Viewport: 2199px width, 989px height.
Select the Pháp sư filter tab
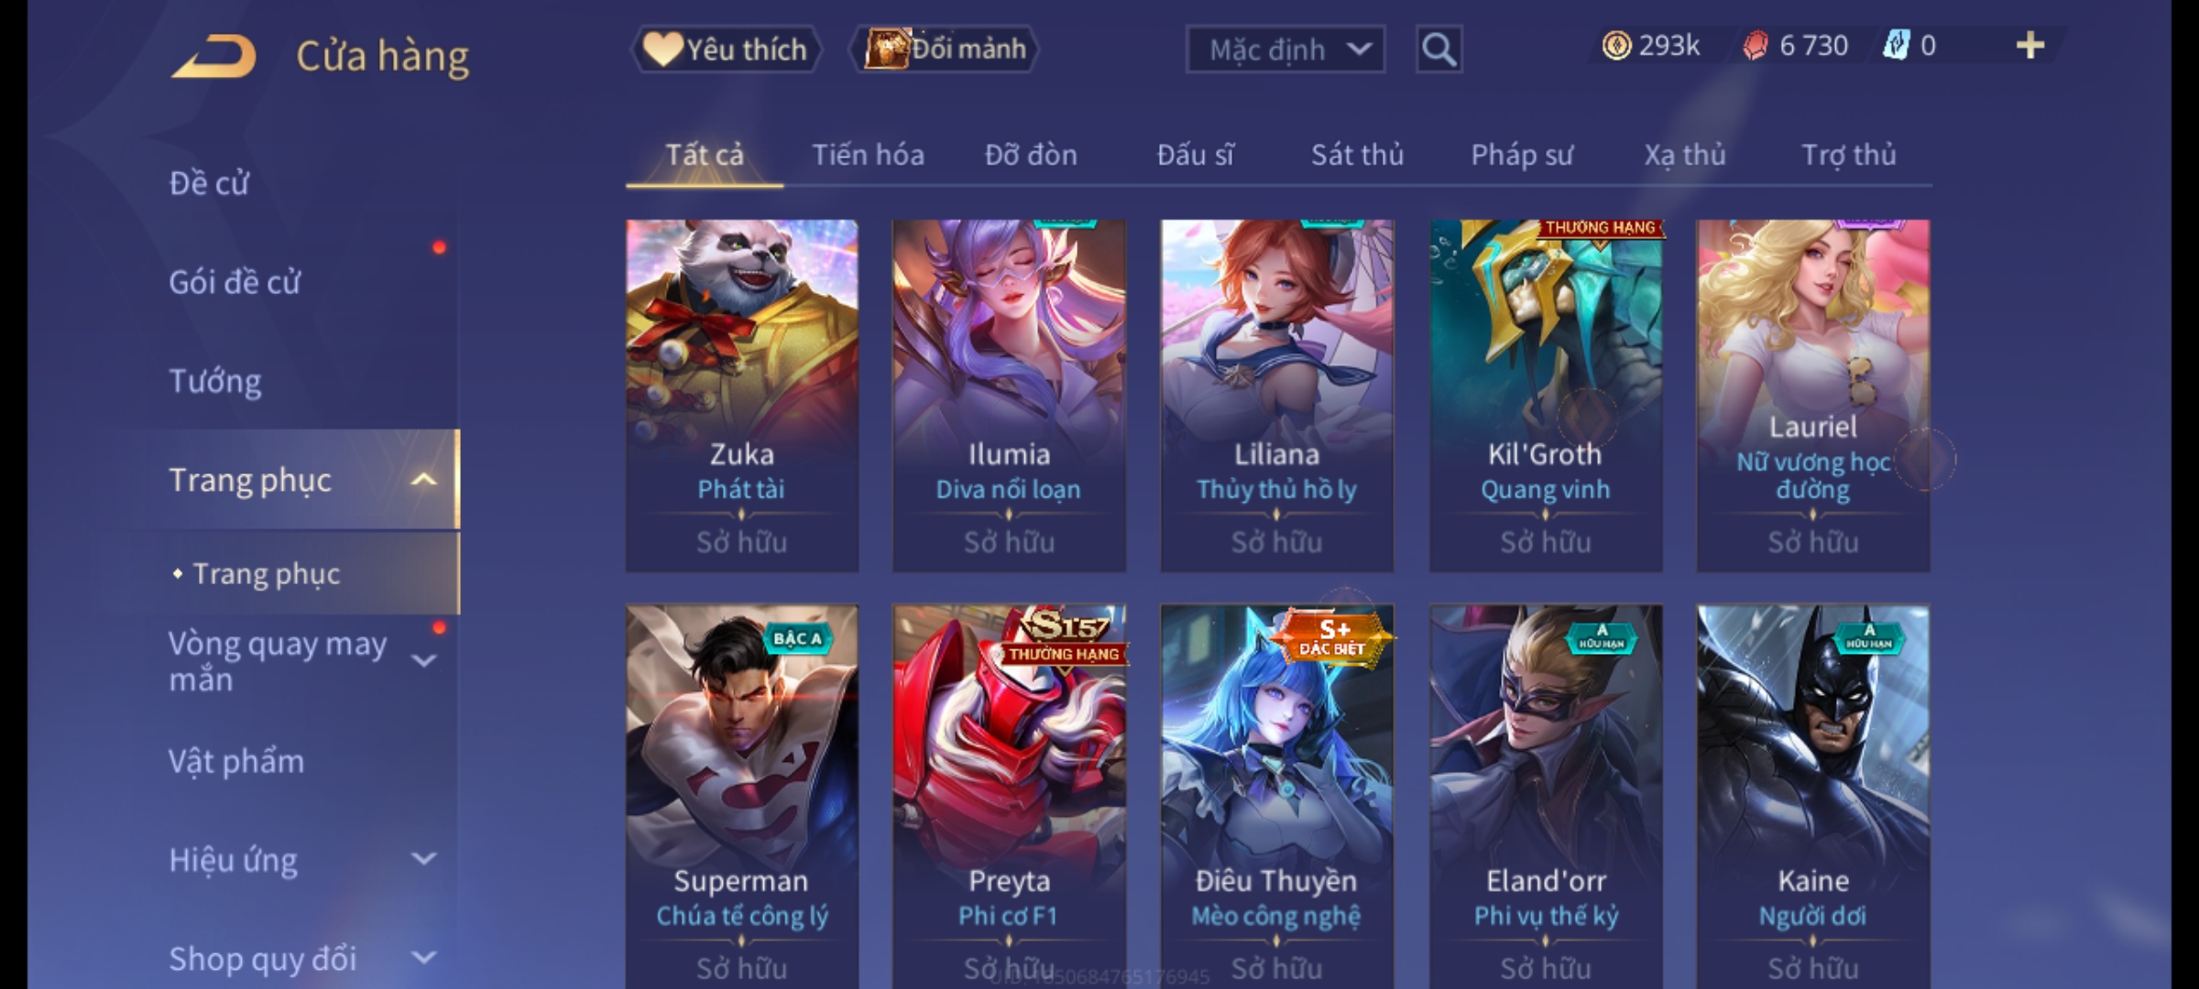click(x=1522, y=156)
